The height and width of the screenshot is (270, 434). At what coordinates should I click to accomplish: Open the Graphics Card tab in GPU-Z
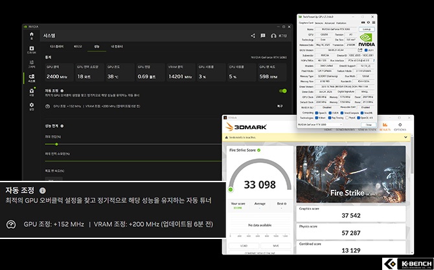tap(306, 23)
